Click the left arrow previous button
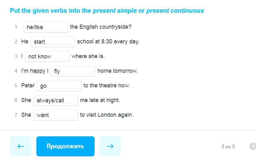Image resolution: width=256 pixels, height=161 pixels. (21, 146)
